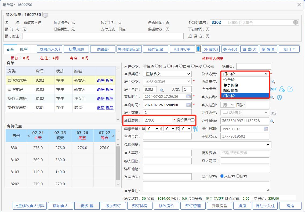The width and height of the screenshot is (305, 212).
Task: Open the 客源渠道 dropdown
Action: 167,74
